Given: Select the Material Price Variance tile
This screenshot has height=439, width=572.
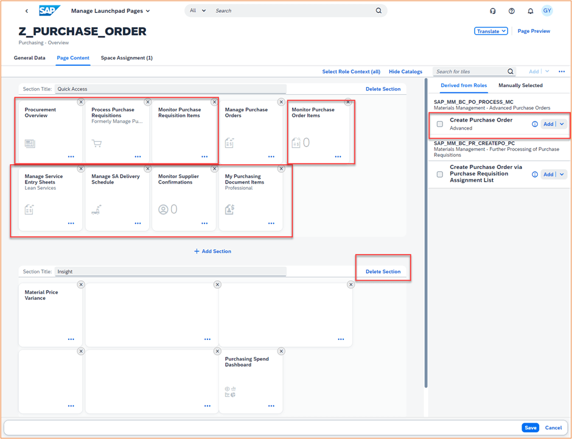Looking at the screenshot, I should [51, 315].
